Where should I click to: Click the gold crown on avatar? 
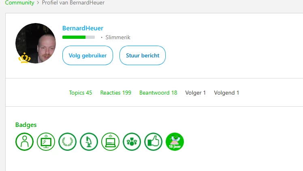point(24,58)
